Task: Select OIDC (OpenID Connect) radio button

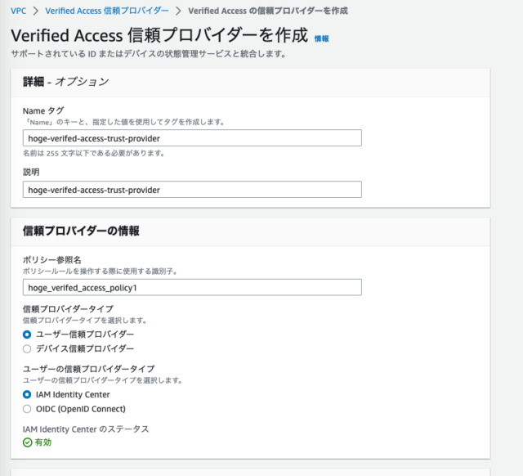Action: tap(27, 409)
